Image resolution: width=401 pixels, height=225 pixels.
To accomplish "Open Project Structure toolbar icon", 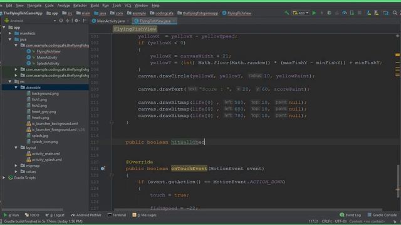I will click(x=386, y=12).
